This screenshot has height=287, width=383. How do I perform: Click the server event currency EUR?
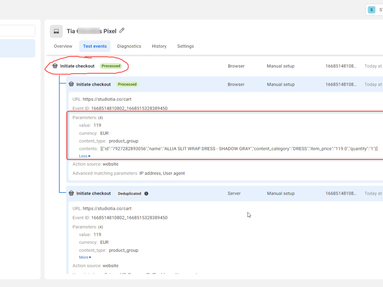coord(104,242)
